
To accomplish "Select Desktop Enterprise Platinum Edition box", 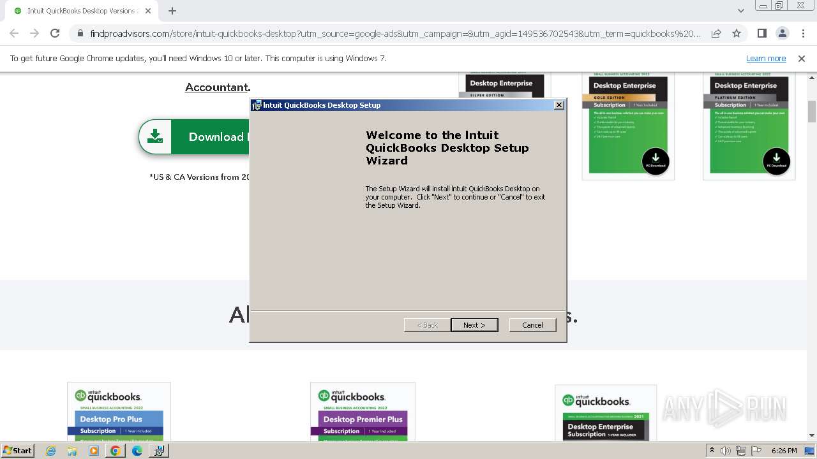I will pyautogui.click(x=749, y=126).
